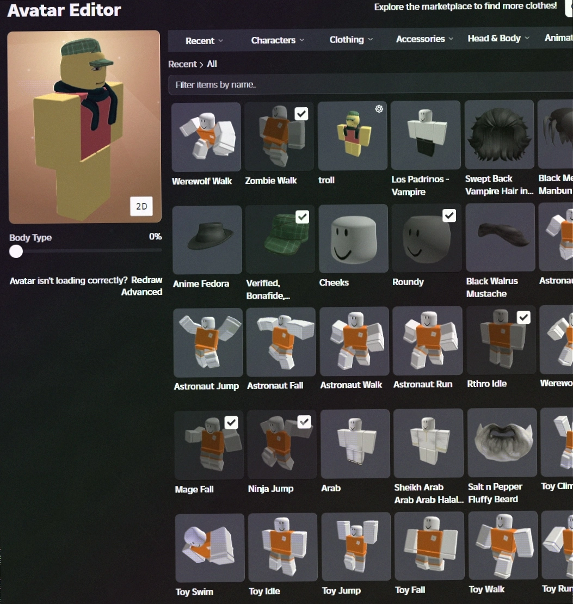
Task: Select the troll character thumbnail
Action: tap(353, 135)
